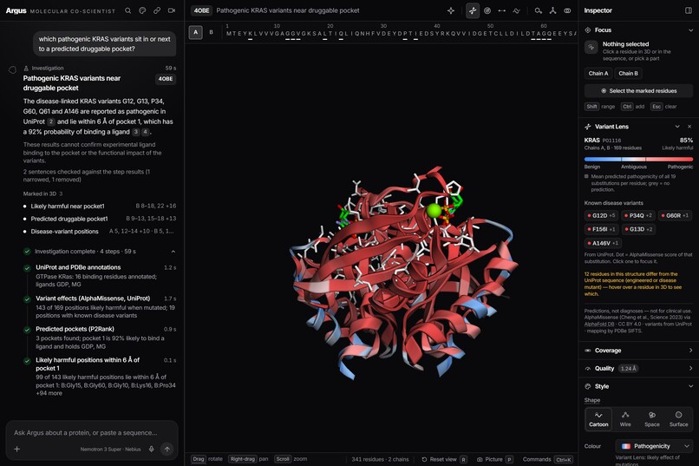This screenshot has height=466, width=699.
Task: Expand Likely harmful positions within 6 Å step
Action: pos(100,376)
